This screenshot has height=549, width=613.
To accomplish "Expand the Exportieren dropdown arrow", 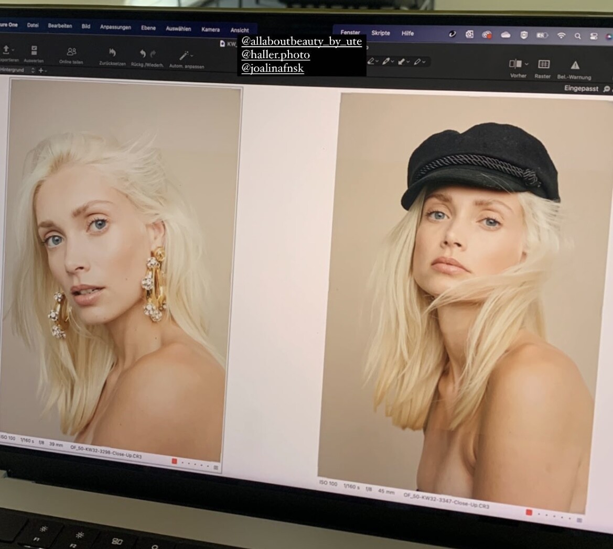I will click(13, 50).
